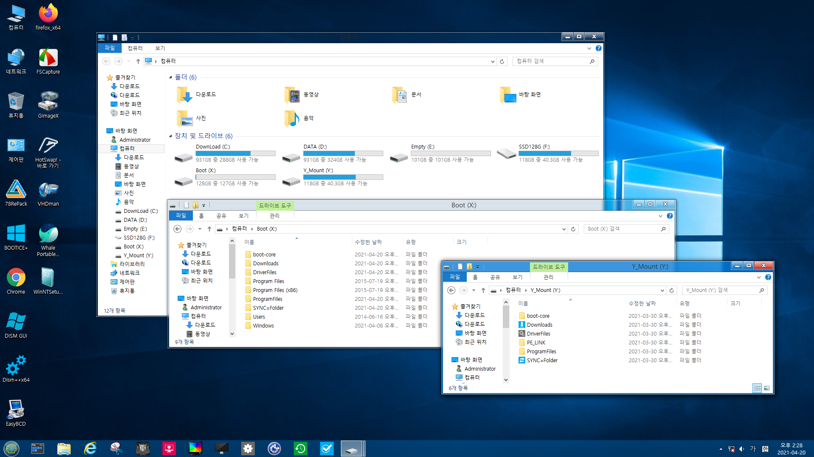Sort by 유형 column in Boot window
Viewport: 814px width, 457px height.
(x=428, y=242)
